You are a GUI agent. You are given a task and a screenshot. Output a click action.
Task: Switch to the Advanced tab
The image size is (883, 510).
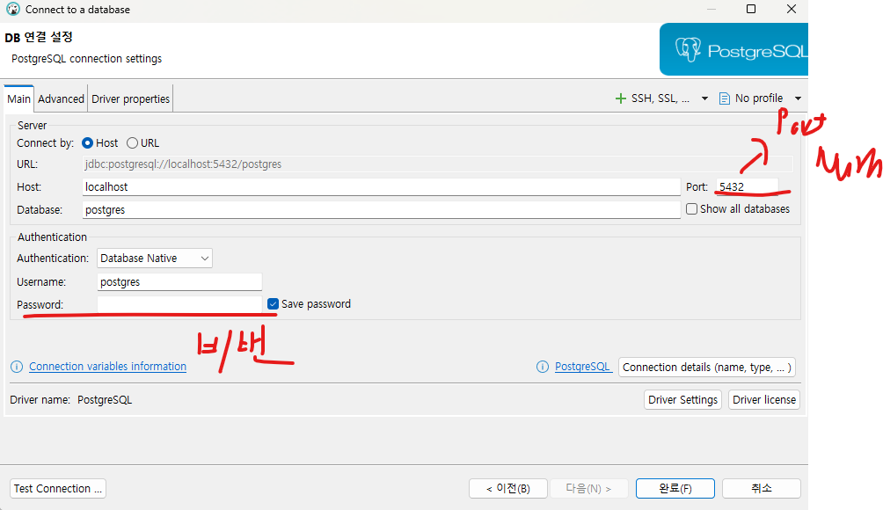(61, 99)
